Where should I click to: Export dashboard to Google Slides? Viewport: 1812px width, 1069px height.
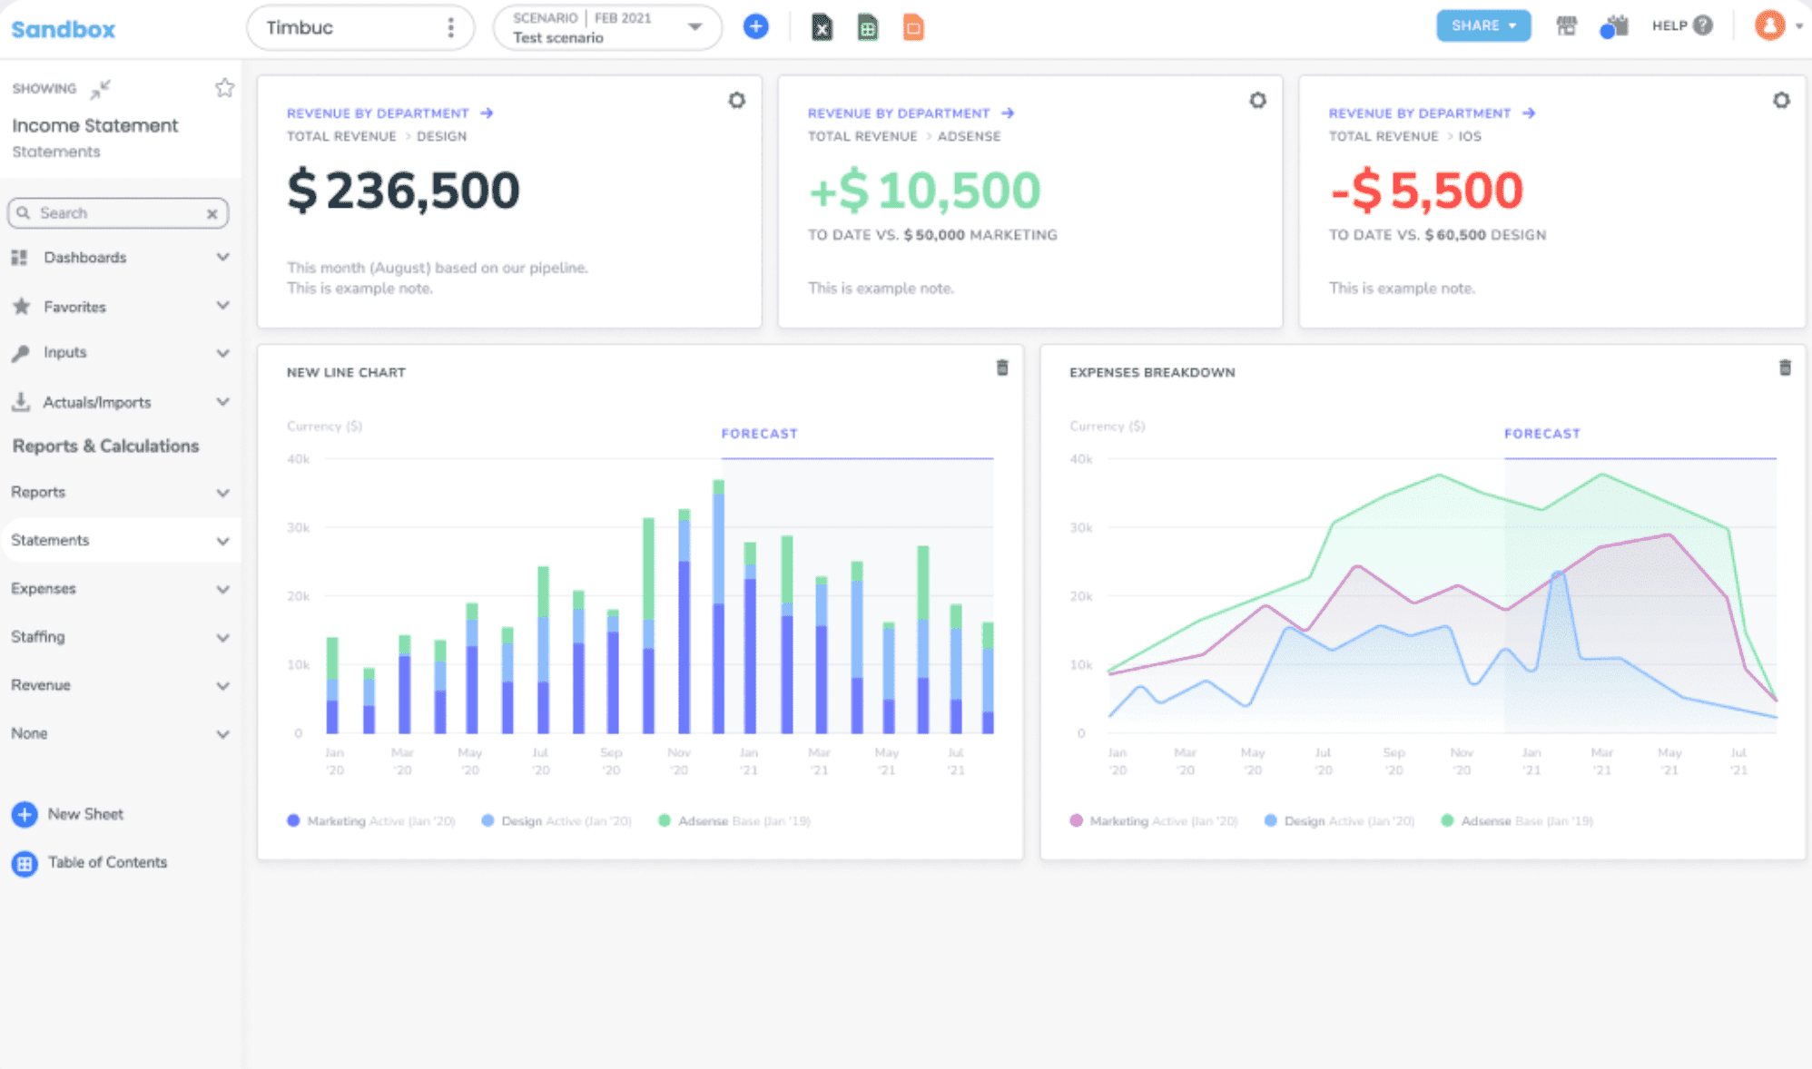911,27
